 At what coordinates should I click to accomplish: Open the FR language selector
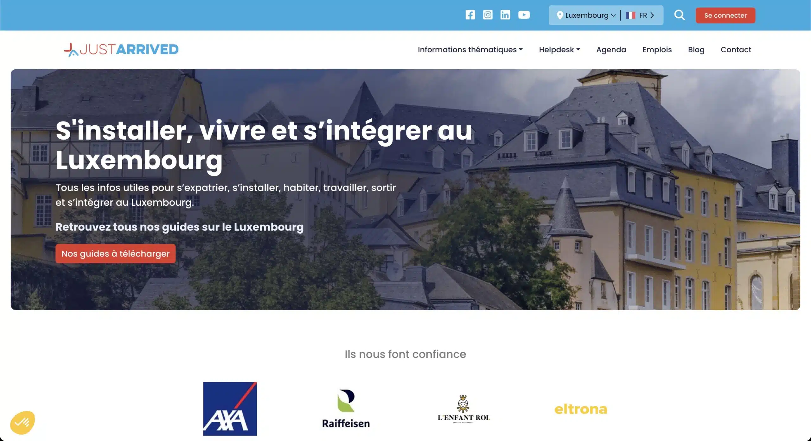point(640,15)
